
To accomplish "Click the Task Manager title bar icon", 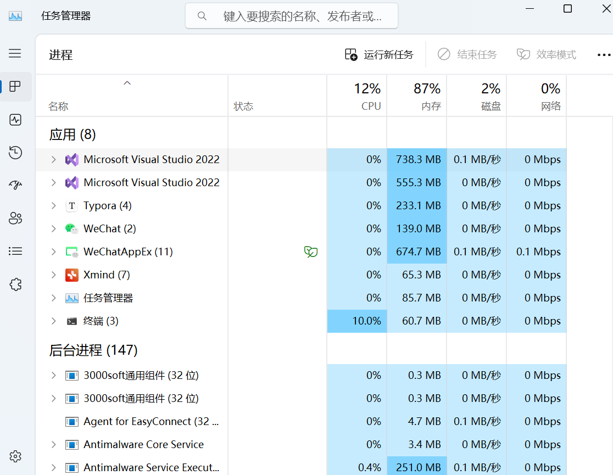I will point(15,16).
